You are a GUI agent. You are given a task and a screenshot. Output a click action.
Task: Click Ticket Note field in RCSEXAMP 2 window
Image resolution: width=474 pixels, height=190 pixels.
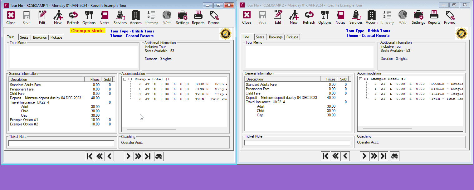(297, 143)
